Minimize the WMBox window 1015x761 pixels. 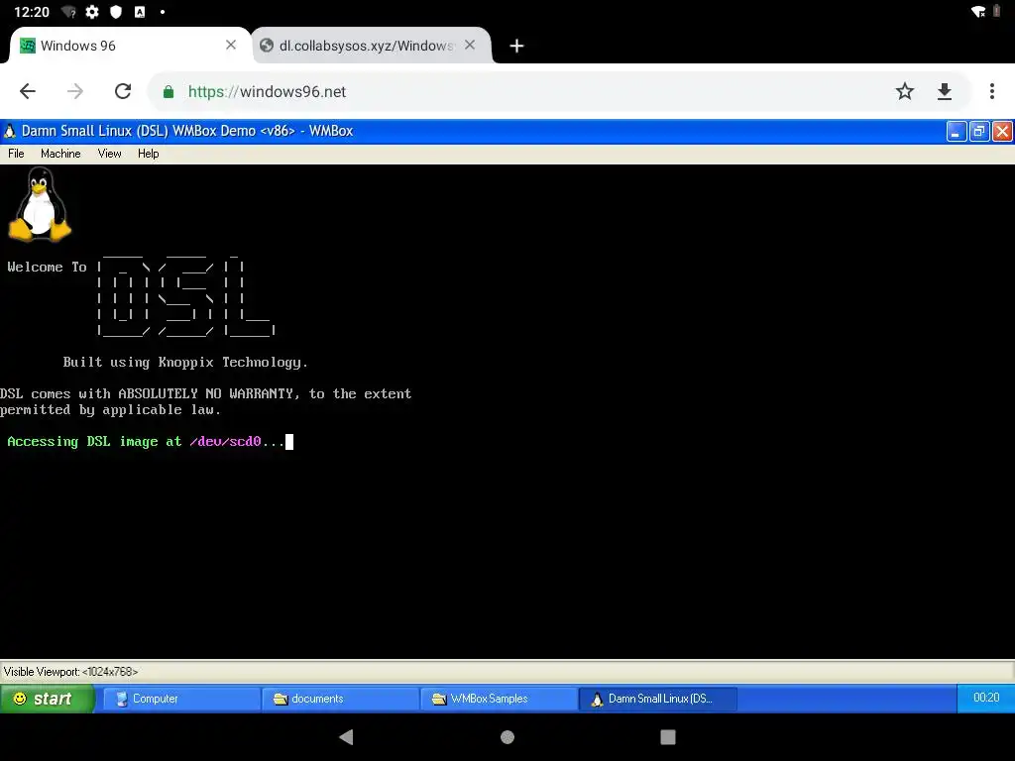[957, 132]
